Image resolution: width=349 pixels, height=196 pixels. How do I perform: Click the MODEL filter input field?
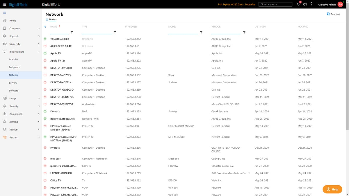coord(183,32)
